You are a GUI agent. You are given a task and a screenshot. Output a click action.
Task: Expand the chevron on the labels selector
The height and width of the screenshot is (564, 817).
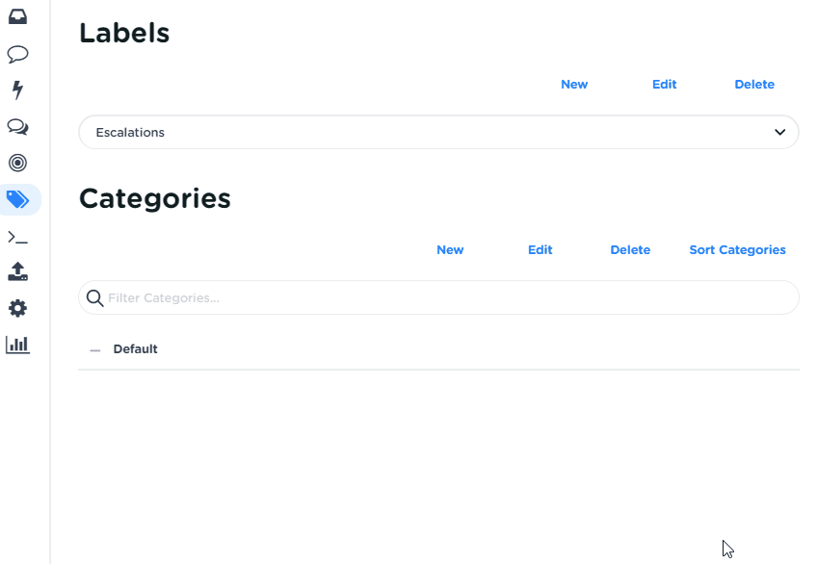(780, 132)
